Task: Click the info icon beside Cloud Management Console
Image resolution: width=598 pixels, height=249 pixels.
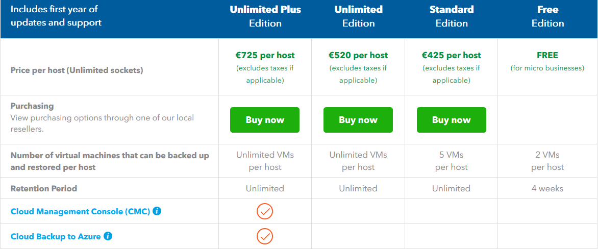Action: (157, 211)
